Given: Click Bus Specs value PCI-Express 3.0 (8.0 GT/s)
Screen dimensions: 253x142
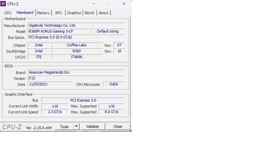Looking at the screenshot, I should point(76,37).
